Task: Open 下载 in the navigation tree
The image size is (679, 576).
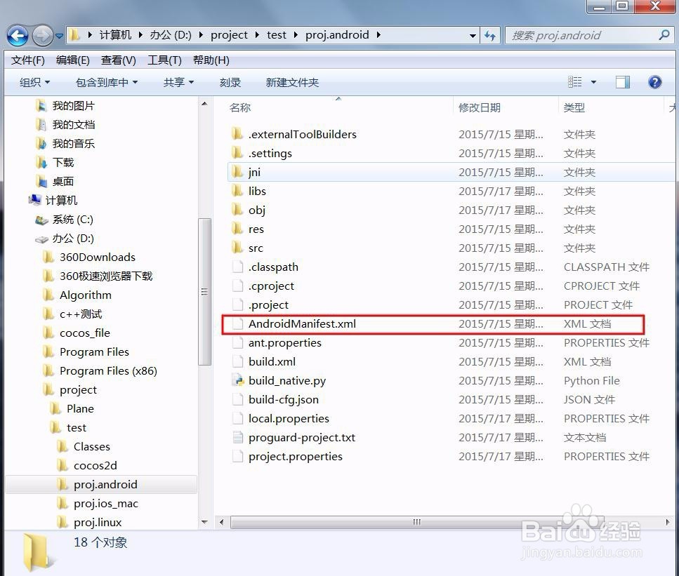Action: coord(62,162)
